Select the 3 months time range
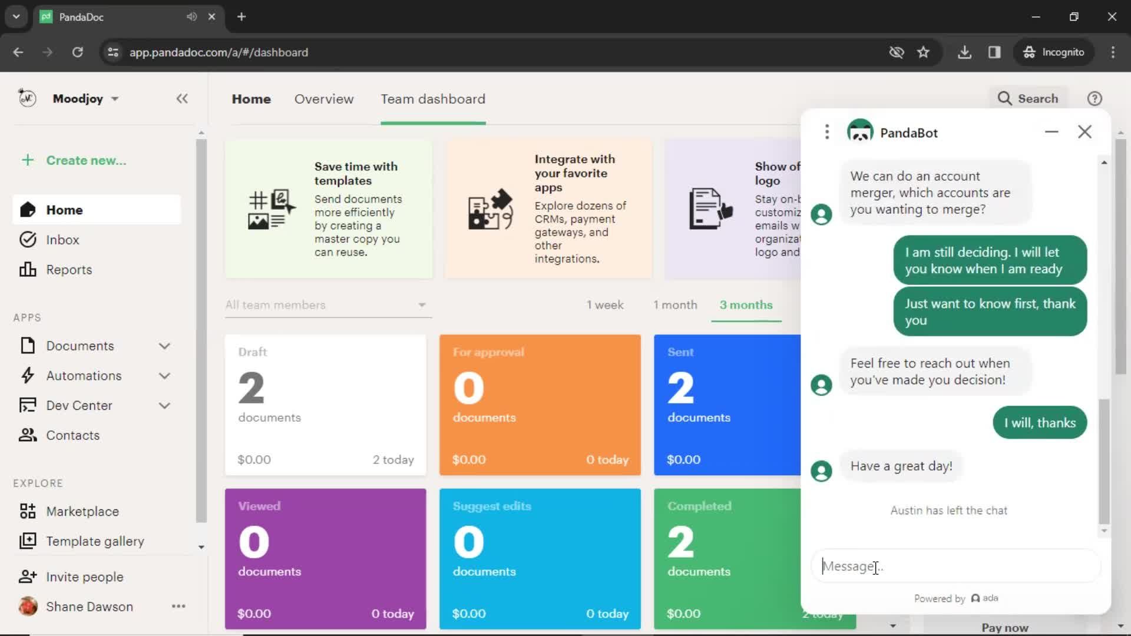Image resolution: width=1131 pixels, height=636 pixels. point(746,305)
